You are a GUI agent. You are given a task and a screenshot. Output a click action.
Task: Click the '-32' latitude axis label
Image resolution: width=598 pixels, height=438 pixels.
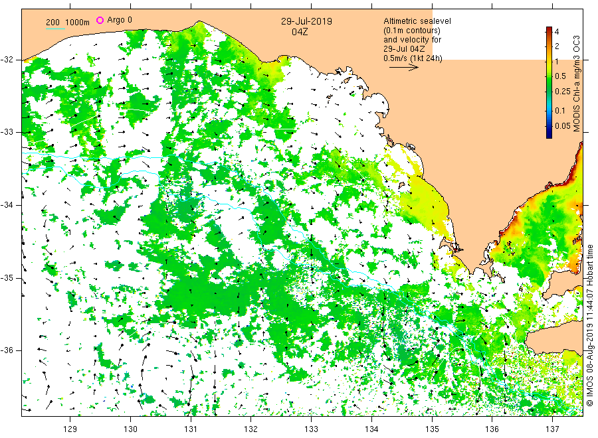pos(7,60)
